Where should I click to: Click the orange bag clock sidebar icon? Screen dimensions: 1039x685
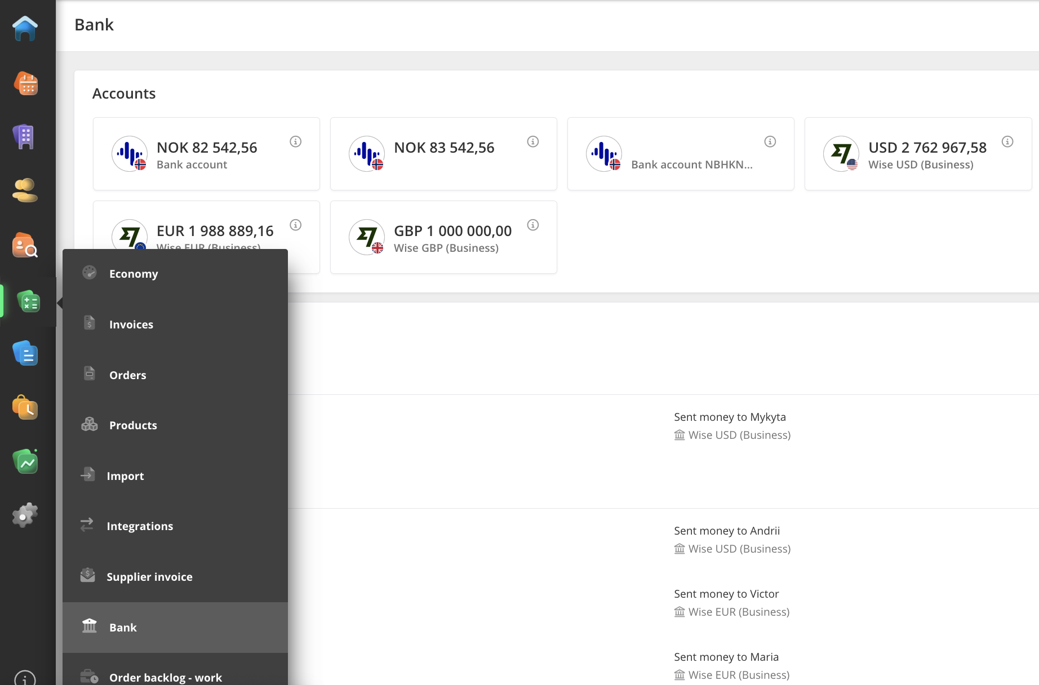25,407
